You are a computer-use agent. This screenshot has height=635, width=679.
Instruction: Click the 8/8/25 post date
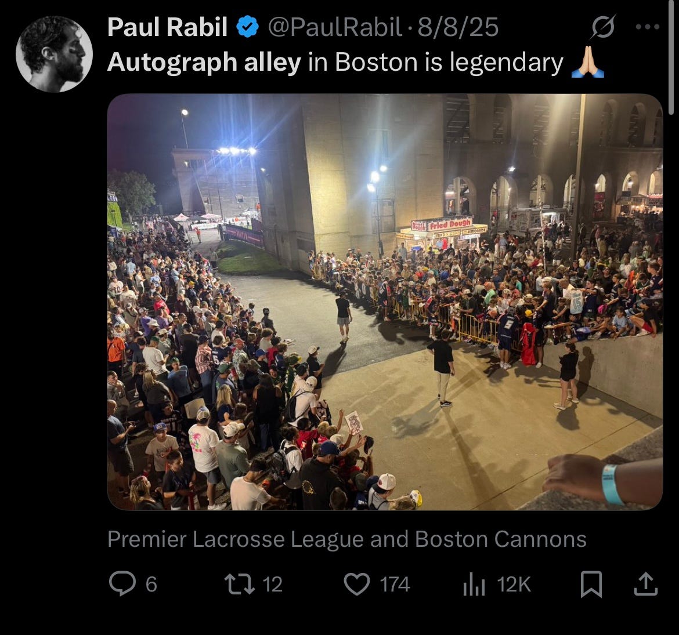coord(458,27)
